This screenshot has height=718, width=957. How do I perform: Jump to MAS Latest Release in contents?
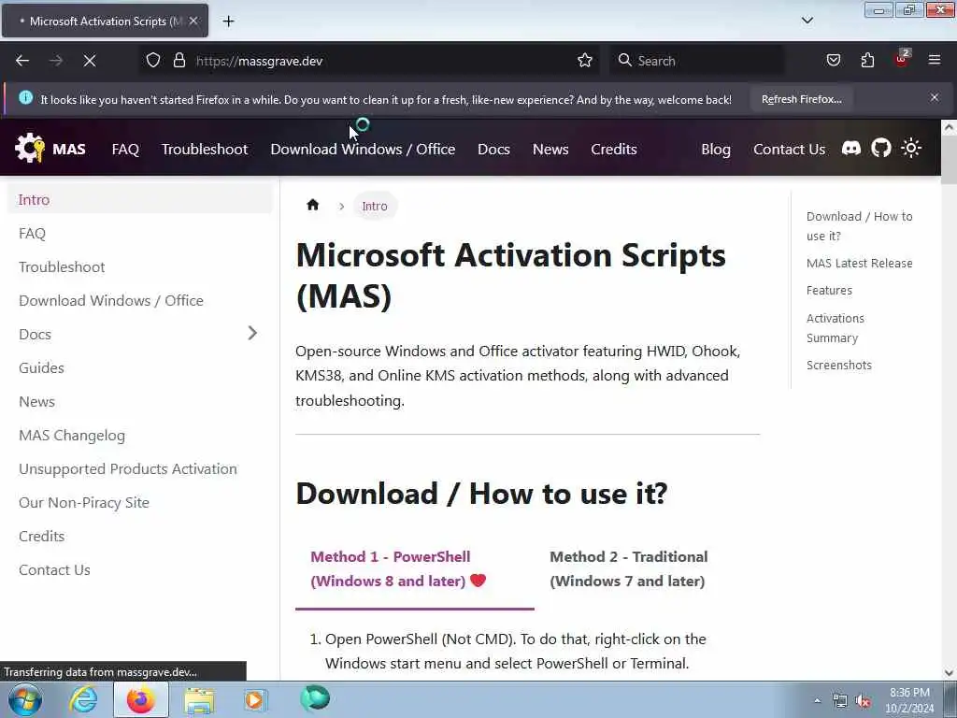[860, 263]
